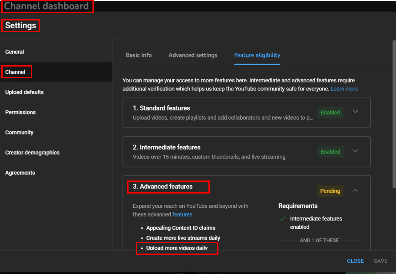Open the Permissions settings section
396x274 pixels.
pos(20,112)
